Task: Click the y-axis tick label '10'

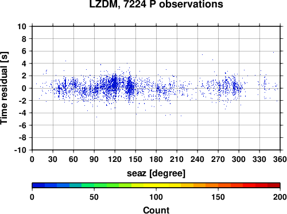Action: coord(22,26)
